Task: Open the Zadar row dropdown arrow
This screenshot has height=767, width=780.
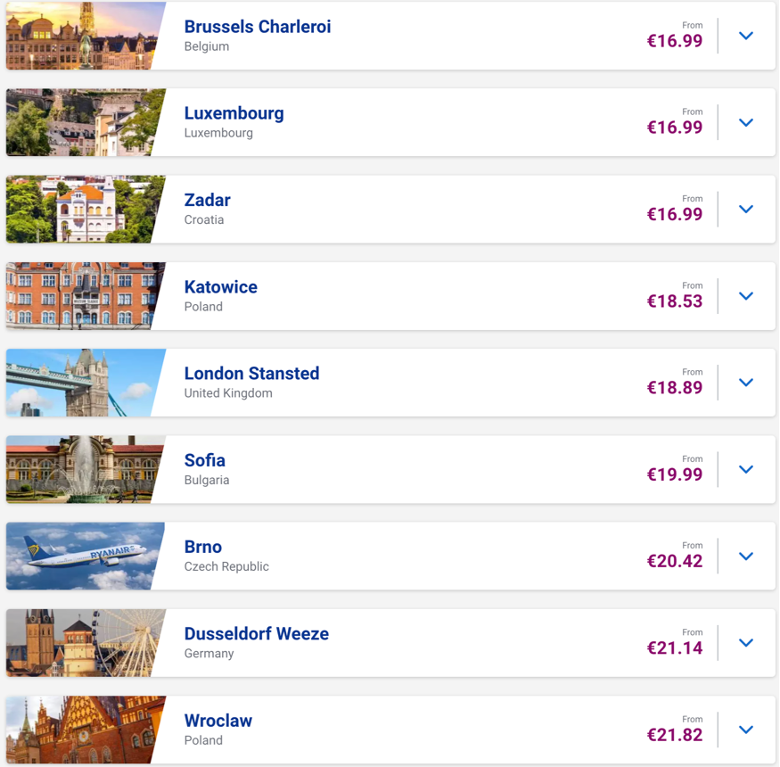Action: click(746, 209)
